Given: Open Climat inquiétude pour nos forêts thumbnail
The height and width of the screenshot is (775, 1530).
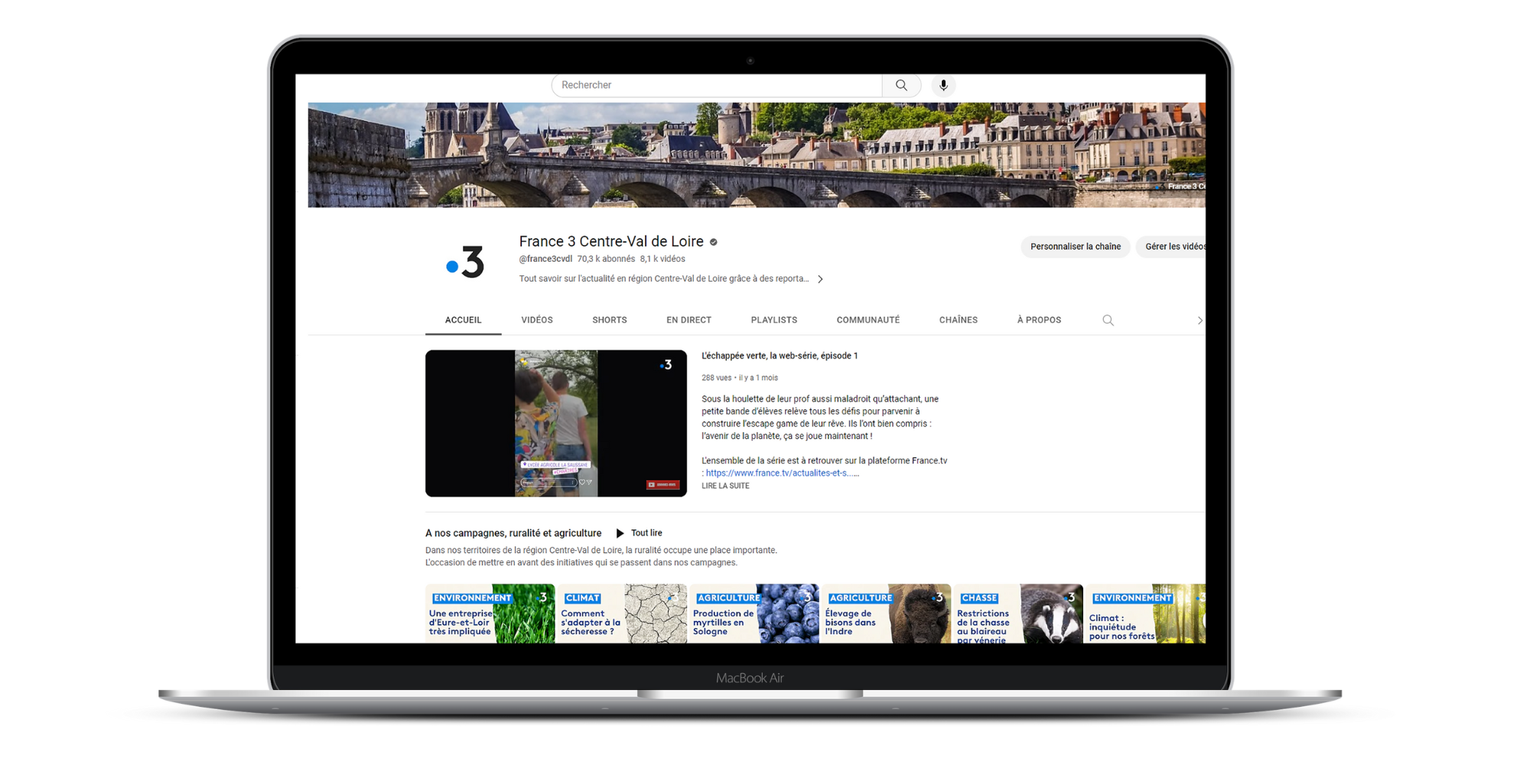Looking at the screenshot, I should [1146, 614].
